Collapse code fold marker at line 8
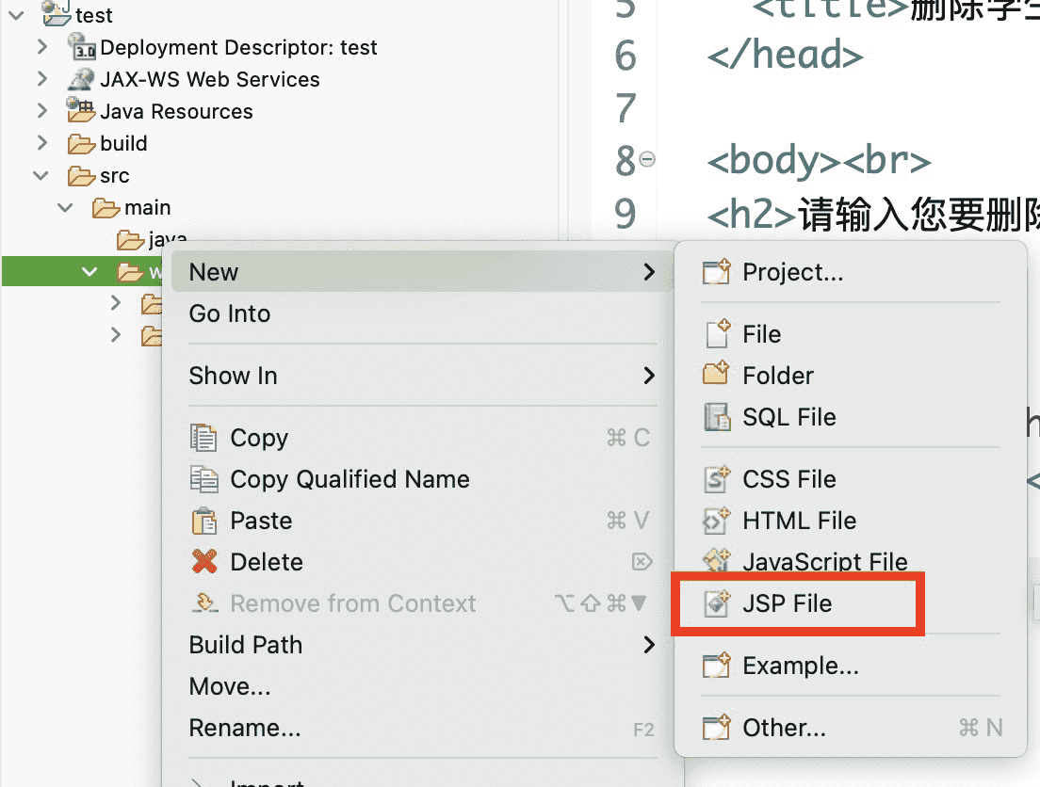Image resolution: width=1040 pixels, height=787 pixels. pos(647,159)
